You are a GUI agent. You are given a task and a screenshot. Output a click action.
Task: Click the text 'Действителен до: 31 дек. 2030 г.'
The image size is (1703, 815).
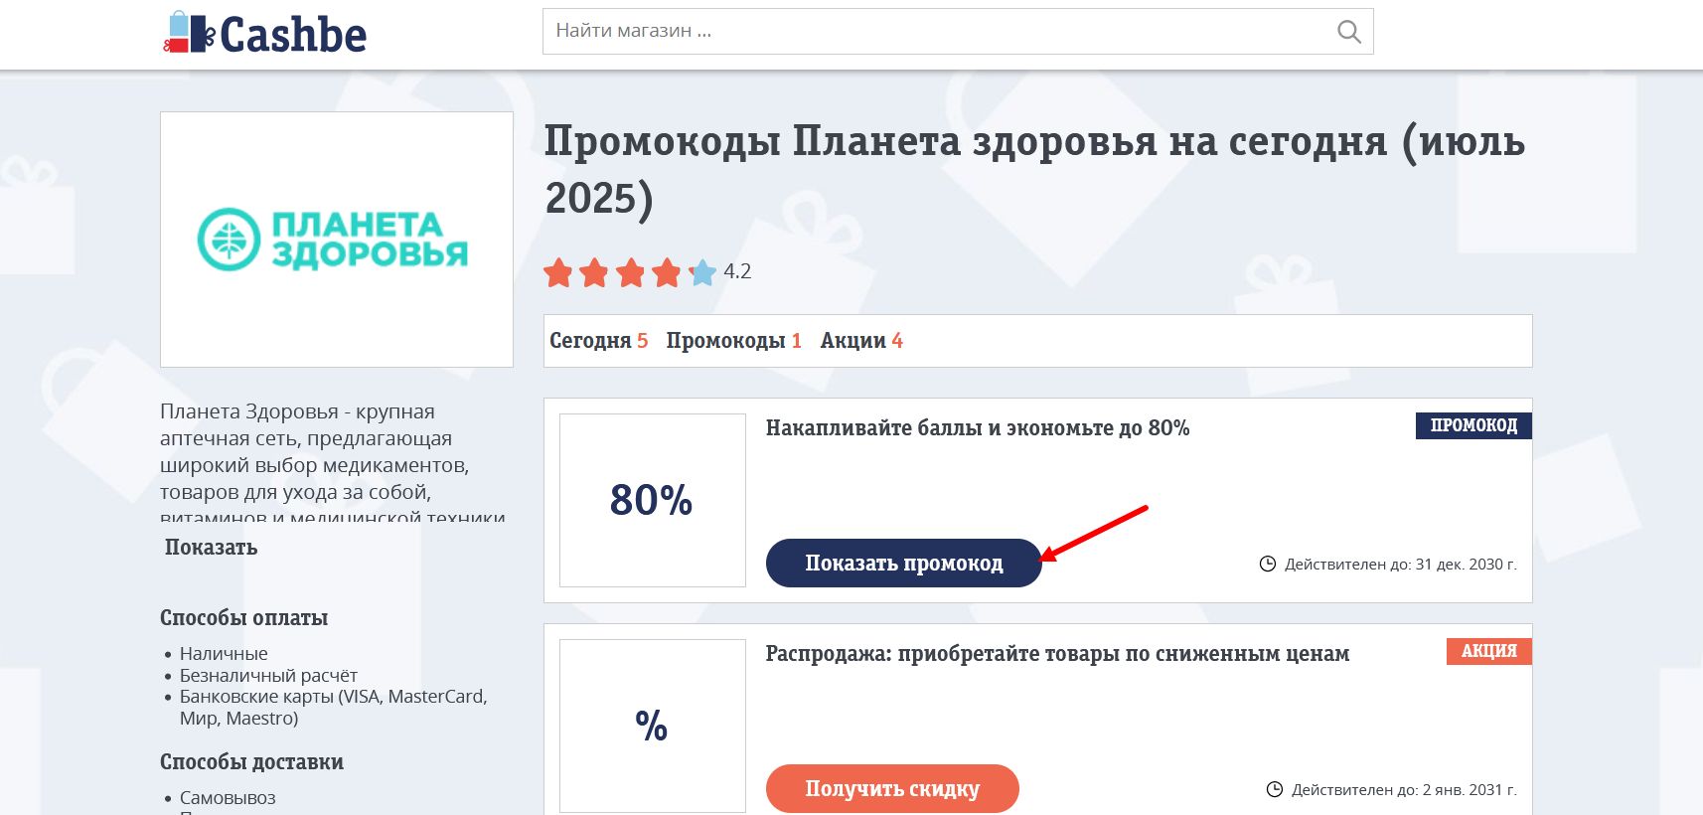tap(1400, 565)
